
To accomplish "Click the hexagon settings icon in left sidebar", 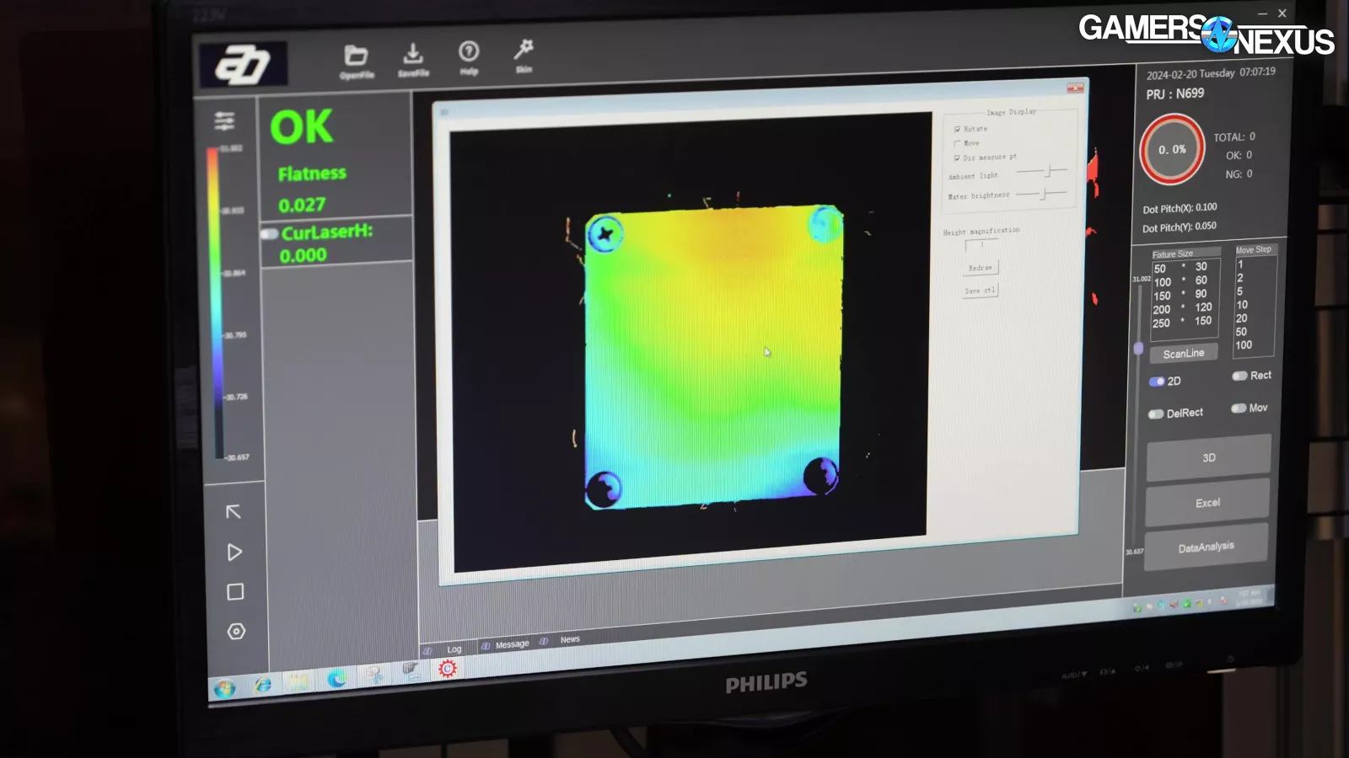I will 236,632.
